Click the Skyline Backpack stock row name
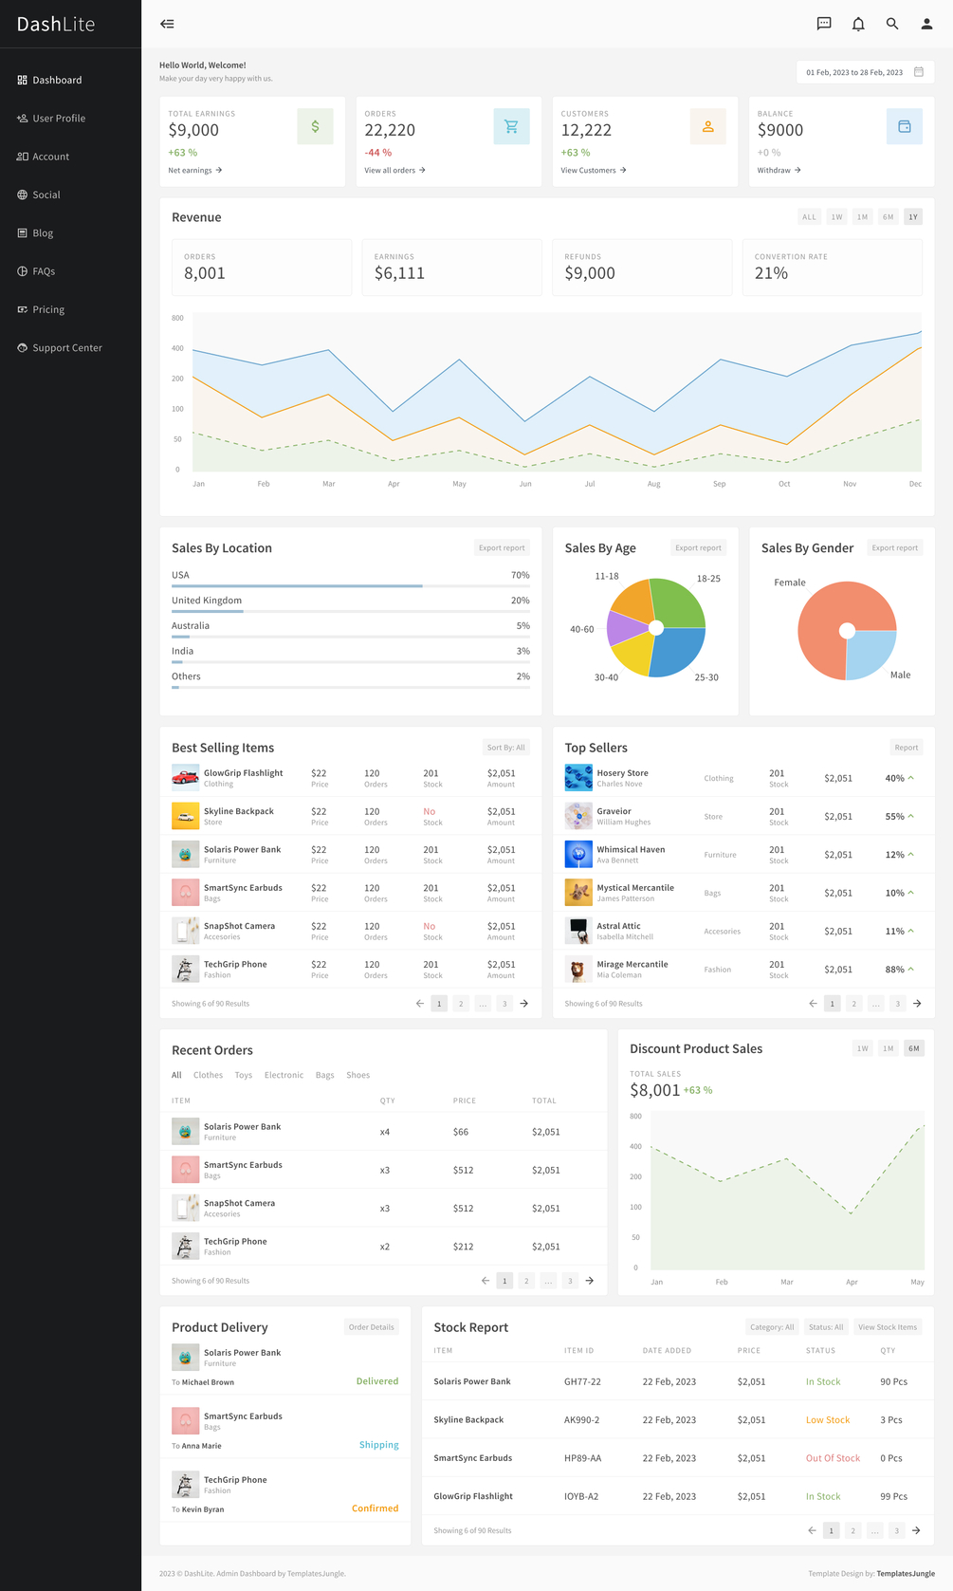The width and height of the screenshot is (953, 1591). [468, 1420]
